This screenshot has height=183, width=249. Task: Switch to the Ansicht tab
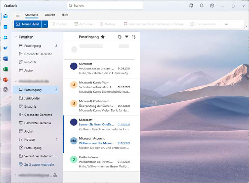[50, 15]
